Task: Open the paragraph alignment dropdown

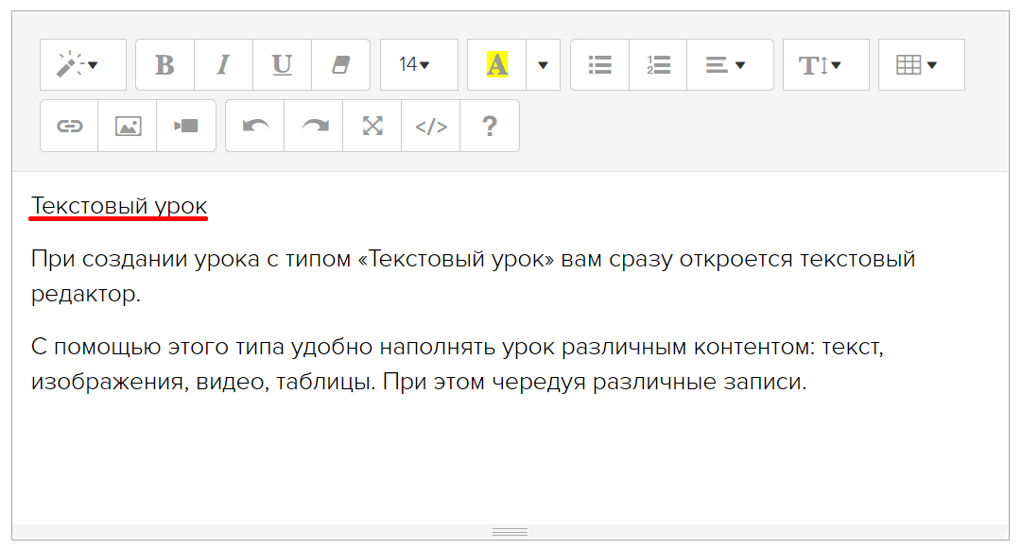Action: 729,65
